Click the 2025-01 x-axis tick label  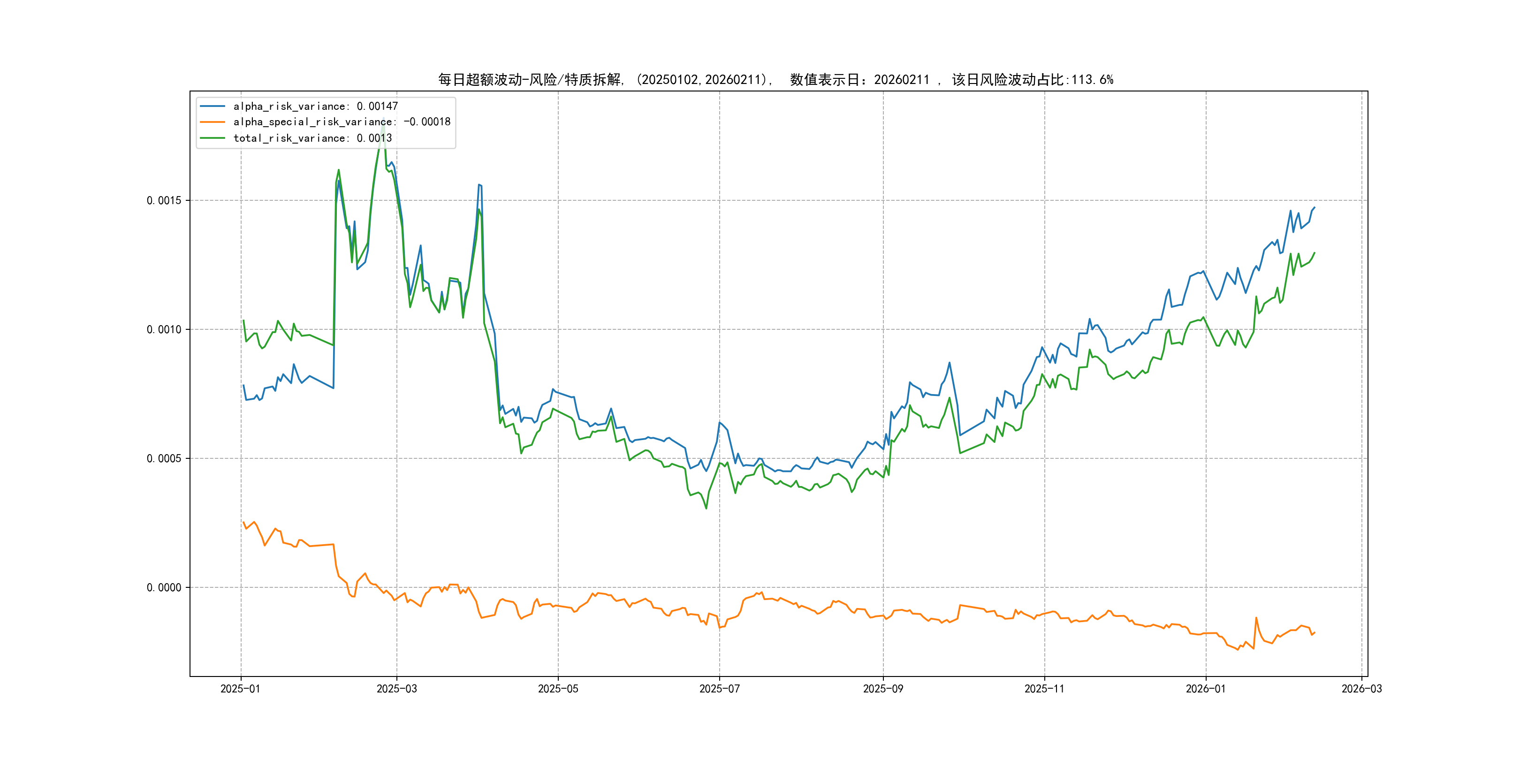click(240, 689)
